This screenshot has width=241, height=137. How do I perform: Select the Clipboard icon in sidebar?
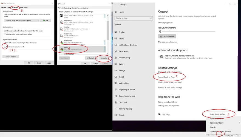(116, 102)
